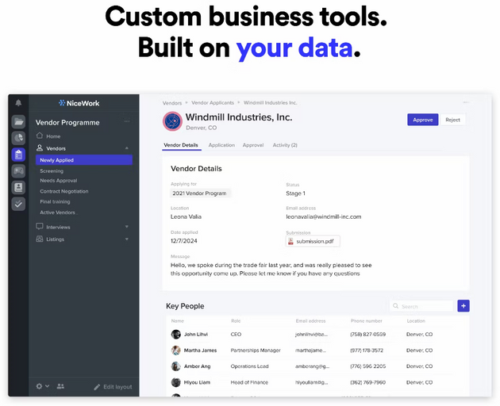This screenshot has height=406, width=500.
Task: Click Windmill Industries Inc. breadcrumb
Action: pos(271,102)
